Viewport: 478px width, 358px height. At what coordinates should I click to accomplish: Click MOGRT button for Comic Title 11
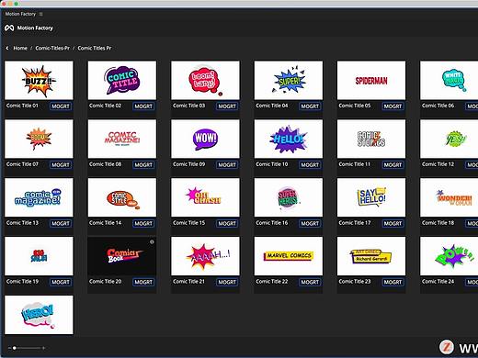[393, 165]
